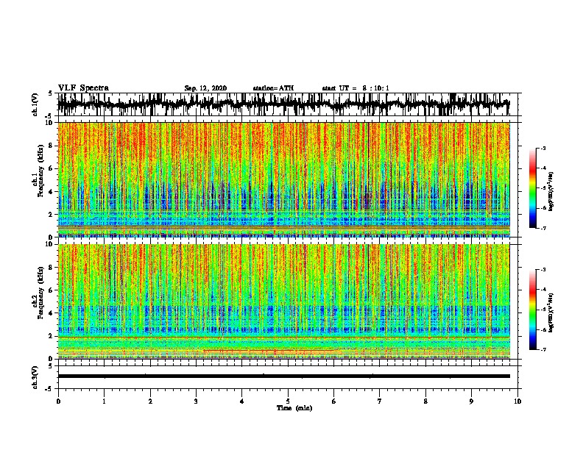Click time axis tick label "4"
583x450 pixels.
(242, 401)
